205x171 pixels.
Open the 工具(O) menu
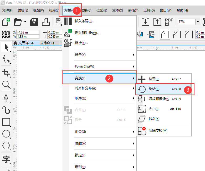coord(149,10)
